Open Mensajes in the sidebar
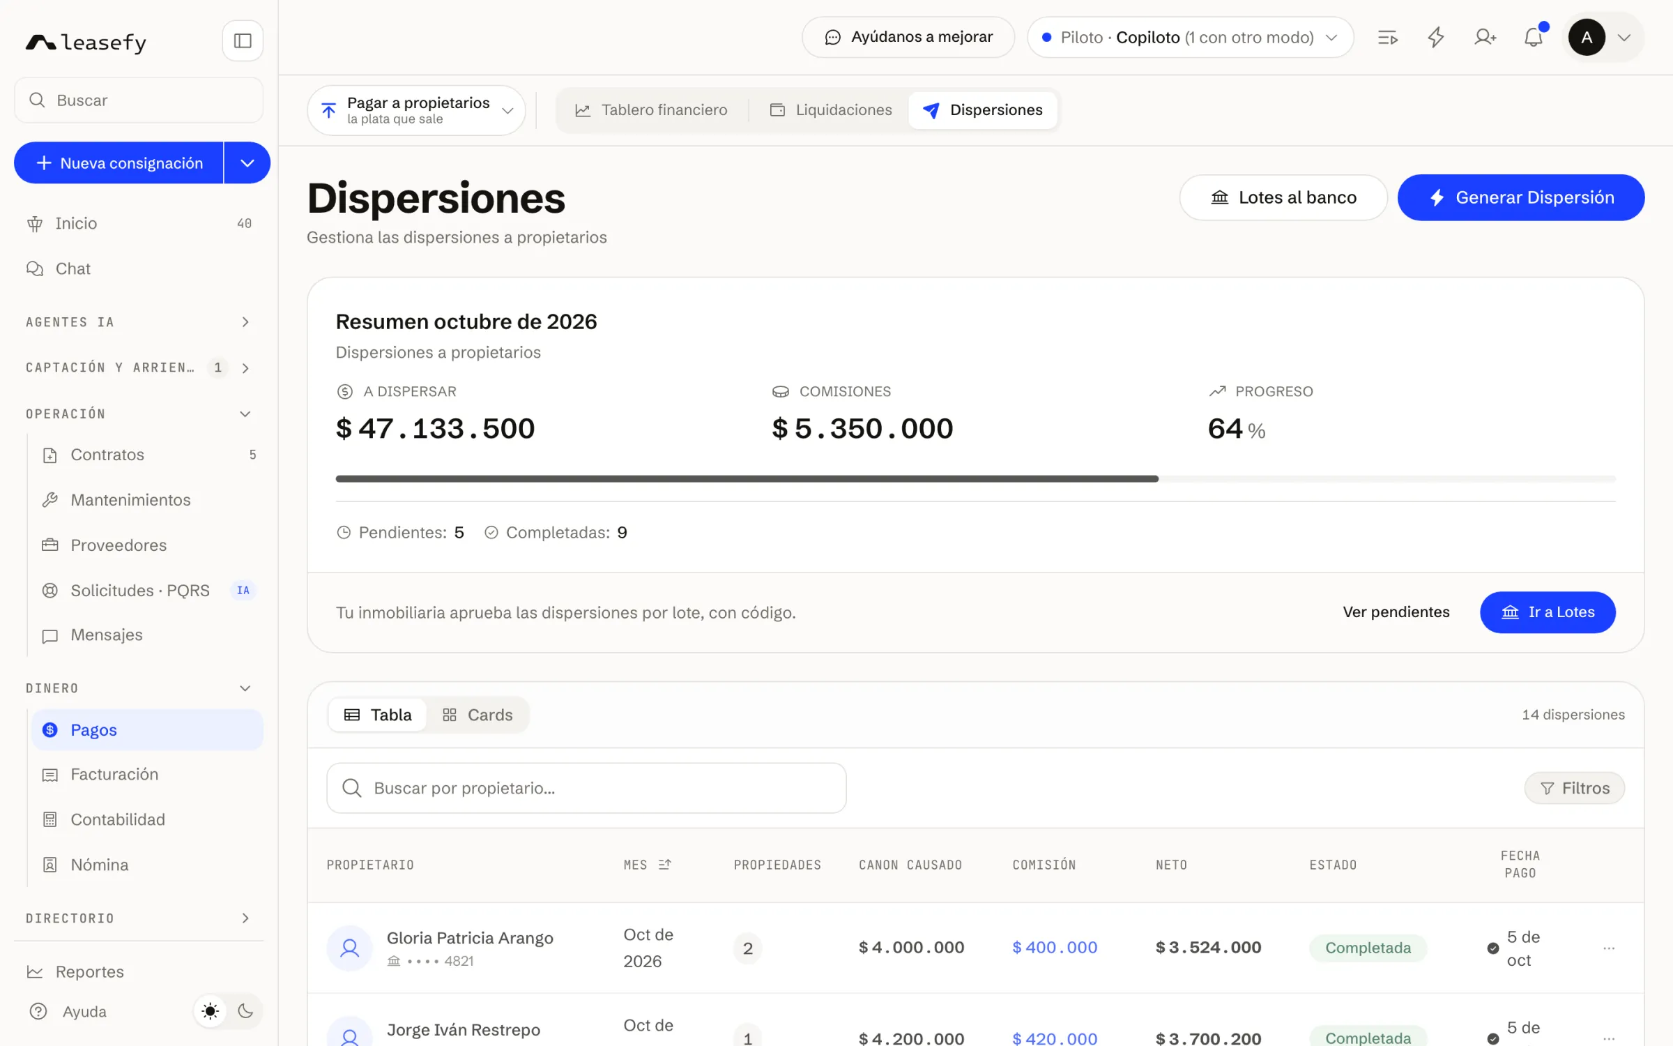1673x1046 pixels. click(148, 635)
